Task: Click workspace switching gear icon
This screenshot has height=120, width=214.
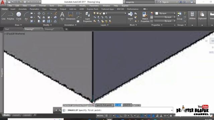Action: [171, 116]
